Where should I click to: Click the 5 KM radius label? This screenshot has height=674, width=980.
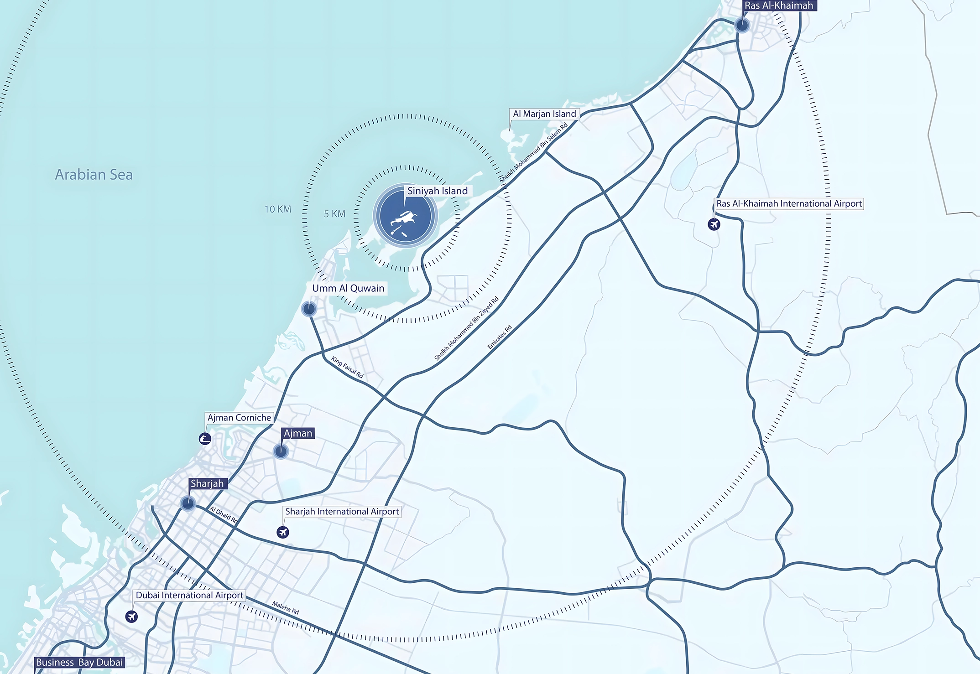[x=334, y=214]
